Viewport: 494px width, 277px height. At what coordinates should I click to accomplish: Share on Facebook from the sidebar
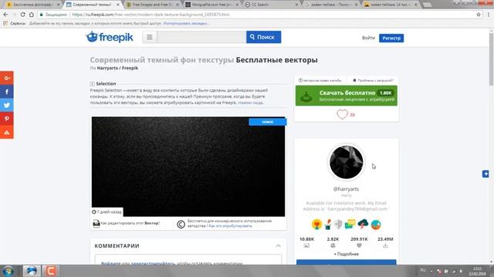pos(7,92)
